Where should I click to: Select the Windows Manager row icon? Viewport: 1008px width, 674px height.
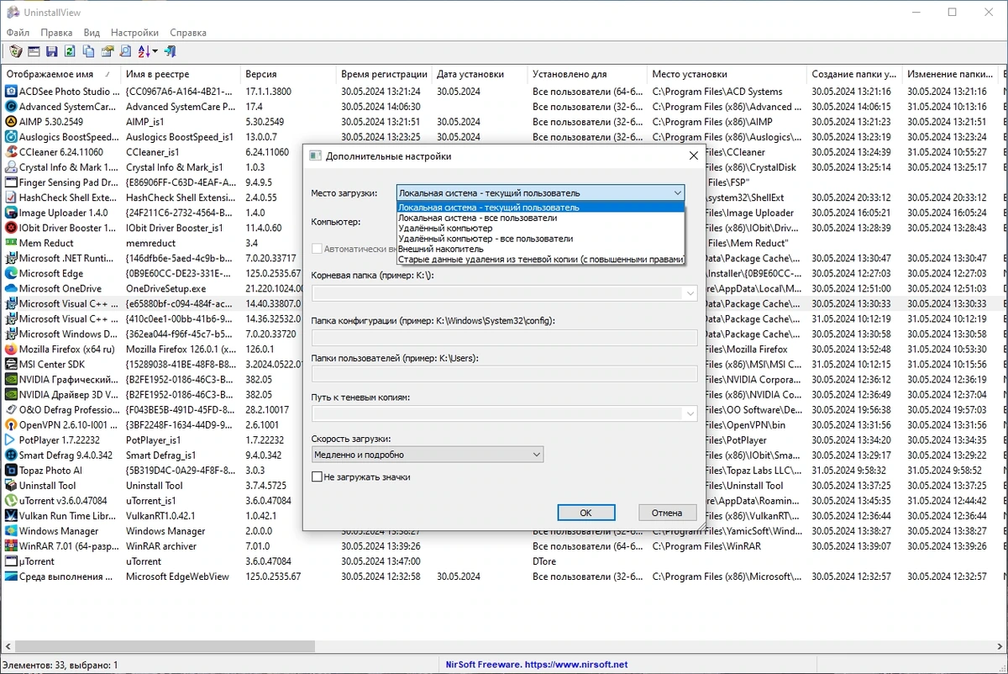coord(11,531)
